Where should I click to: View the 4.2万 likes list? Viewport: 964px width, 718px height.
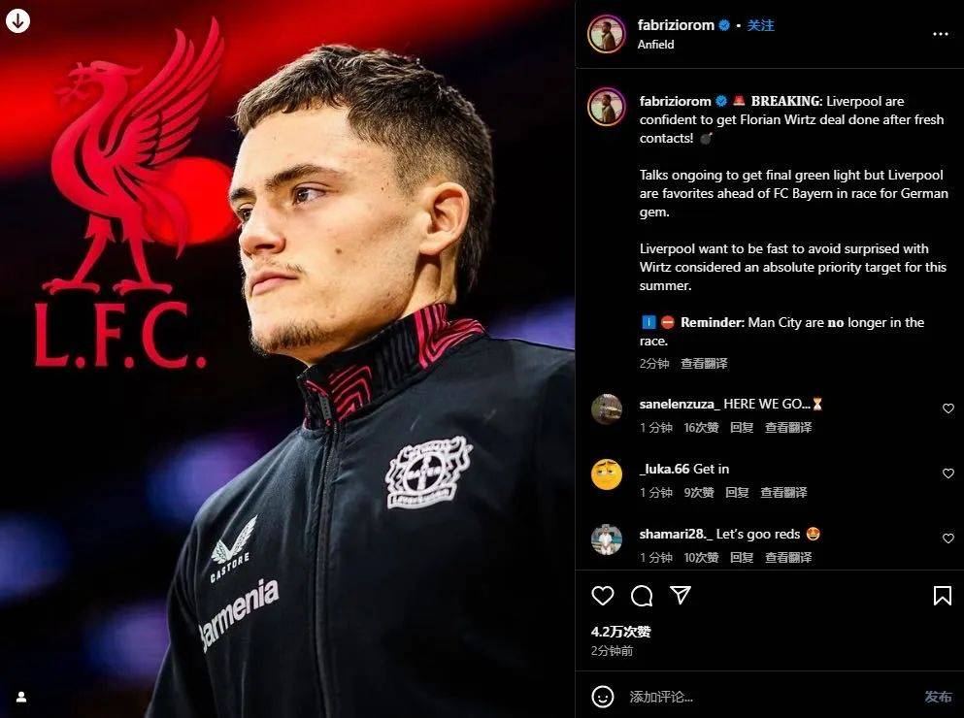click(620, 632)
